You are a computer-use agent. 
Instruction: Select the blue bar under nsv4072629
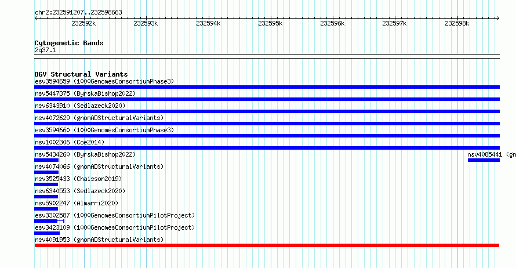(267, 124)
